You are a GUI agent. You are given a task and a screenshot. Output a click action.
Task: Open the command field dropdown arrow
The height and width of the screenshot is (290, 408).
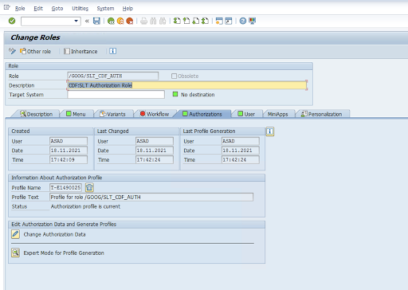coord(76,21)
